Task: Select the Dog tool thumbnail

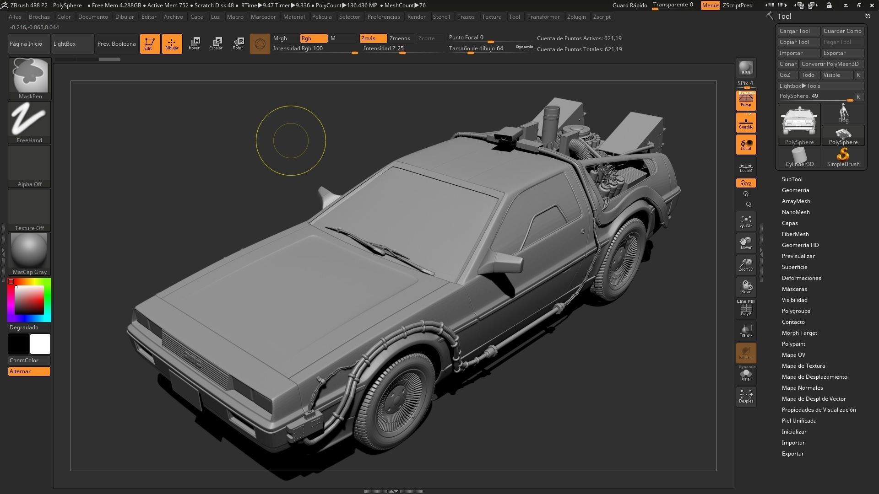Action: pyautogui.click(x=843, y=113)
